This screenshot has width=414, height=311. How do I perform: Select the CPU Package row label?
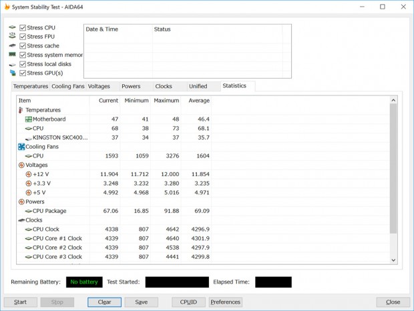point(49,211)
